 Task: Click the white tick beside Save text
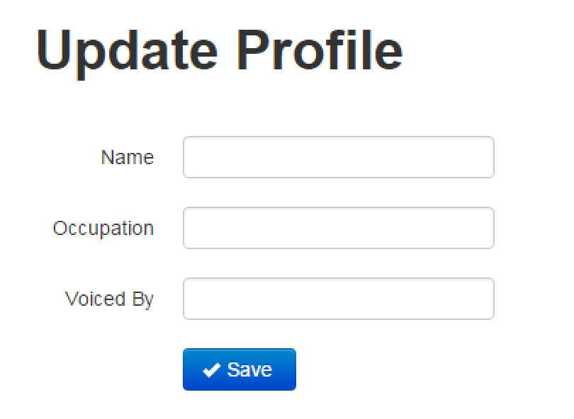pos(212,369)
